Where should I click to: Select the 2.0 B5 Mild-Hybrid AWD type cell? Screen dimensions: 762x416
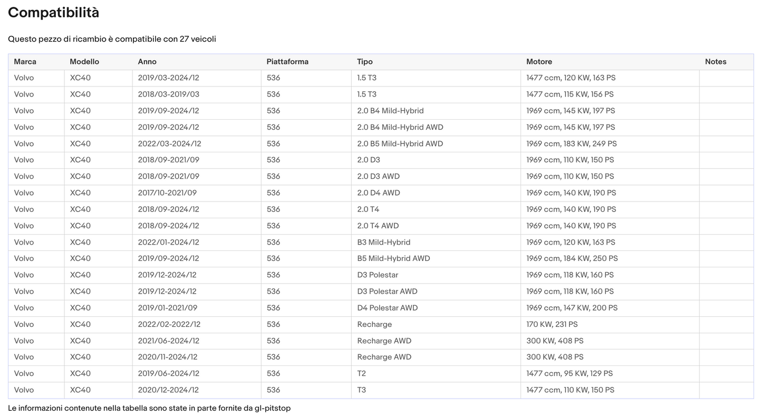[x=436, y=143]
